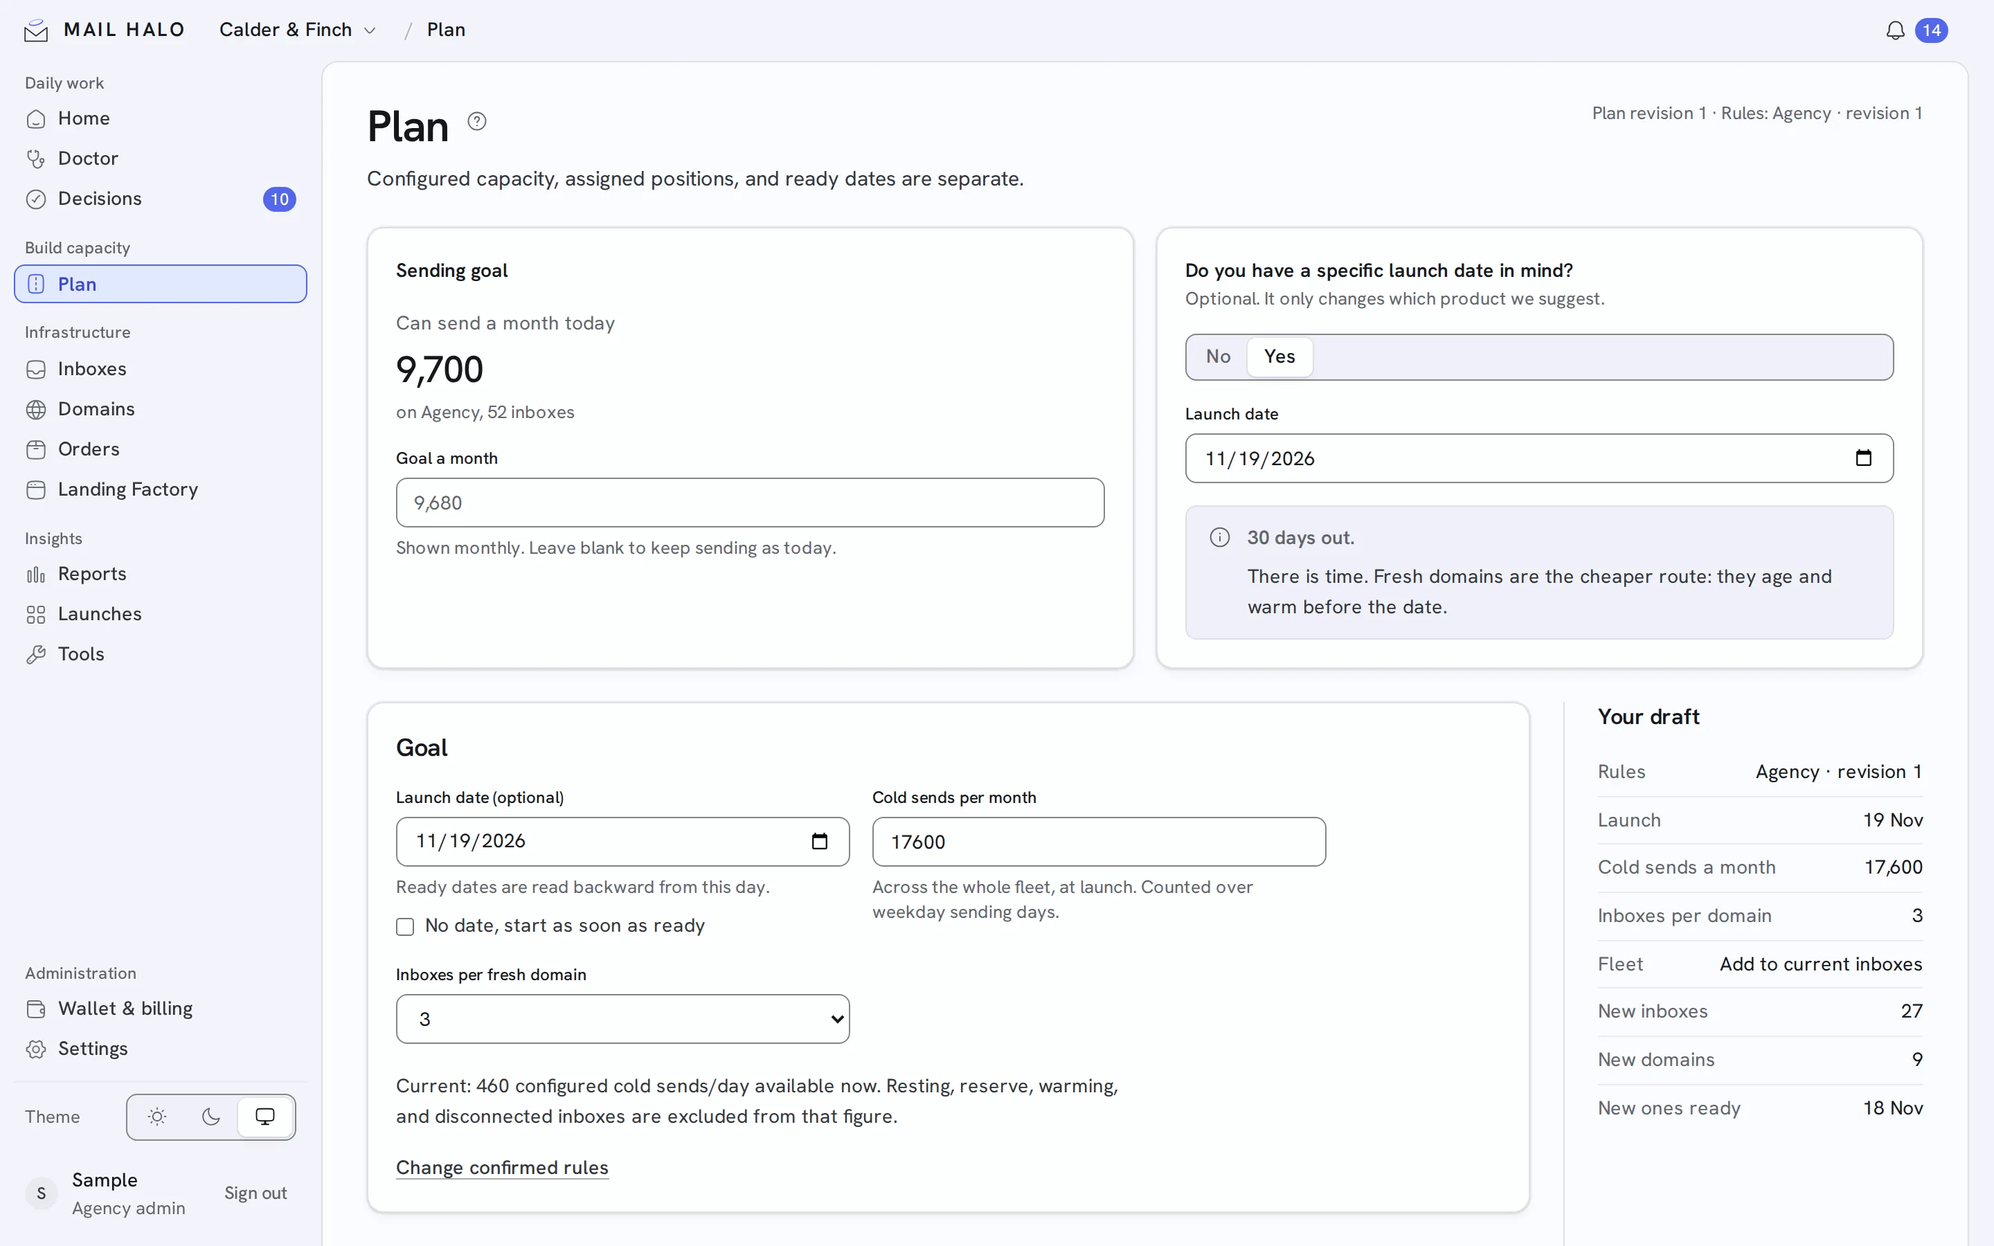The width and height of the screenshot is (1994, 1246).
Task: Choose No for specific launch date
Action: tap(1218, 356)
